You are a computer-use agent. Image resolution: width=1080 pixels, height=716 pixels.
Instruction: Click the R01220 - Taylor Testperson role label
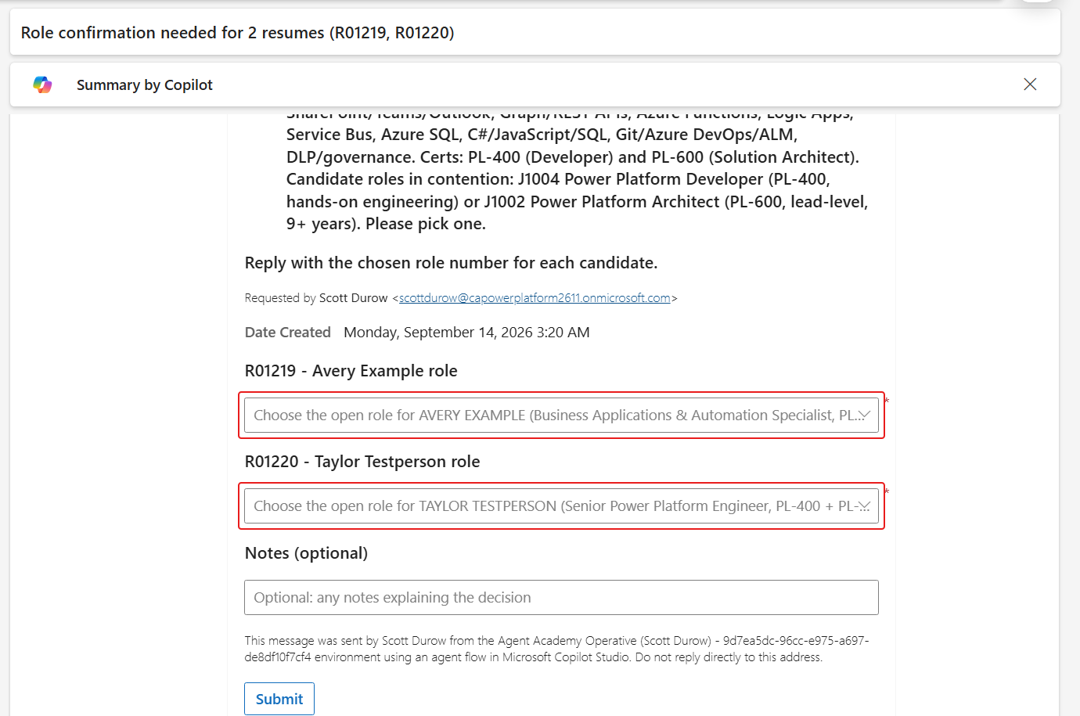(362, 462)
